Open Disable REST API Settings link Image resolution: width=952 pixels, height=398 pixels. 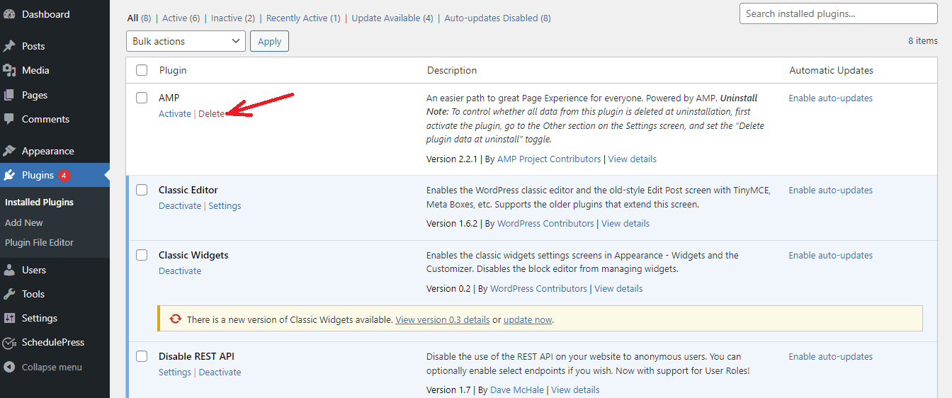[x=175, y=372]
